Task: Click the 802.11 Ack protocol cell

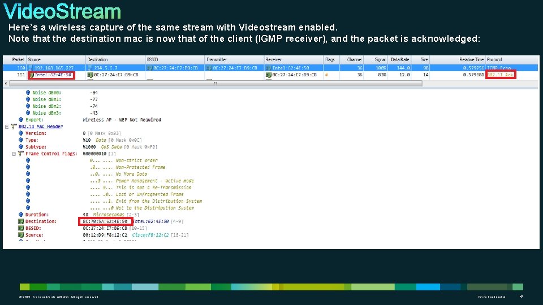Action: tap(501, 75)
